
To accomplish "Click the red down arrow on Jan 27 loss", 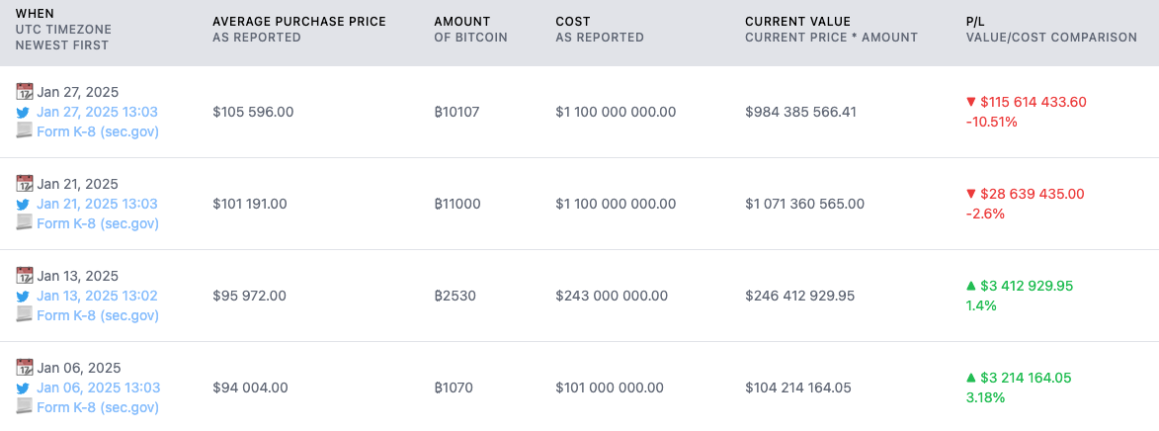I will (970, 102).
